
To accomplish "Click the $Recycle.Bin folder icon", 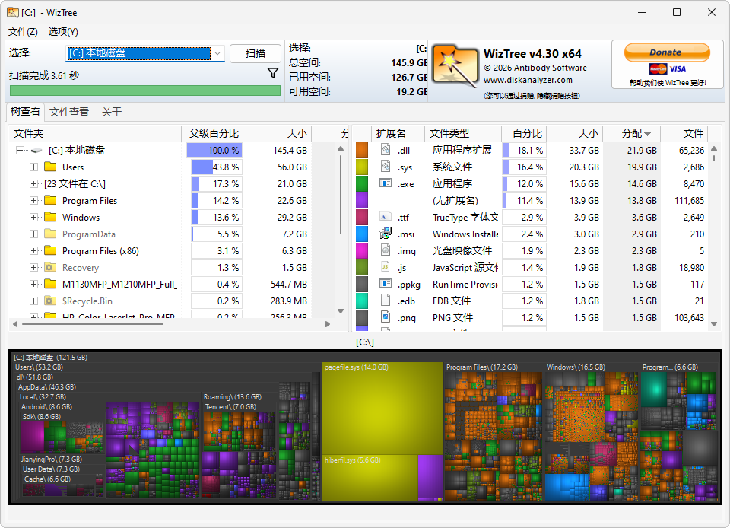I will pos(50,301).
